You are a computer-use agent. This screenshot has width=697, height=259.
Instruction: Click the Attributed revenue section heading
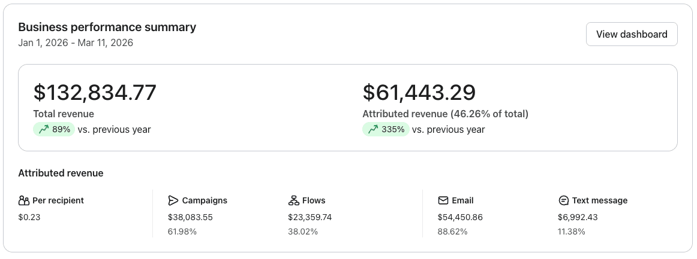(61, 173)
